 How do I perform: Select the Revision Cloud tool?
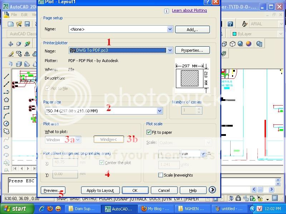pos(6,131)
